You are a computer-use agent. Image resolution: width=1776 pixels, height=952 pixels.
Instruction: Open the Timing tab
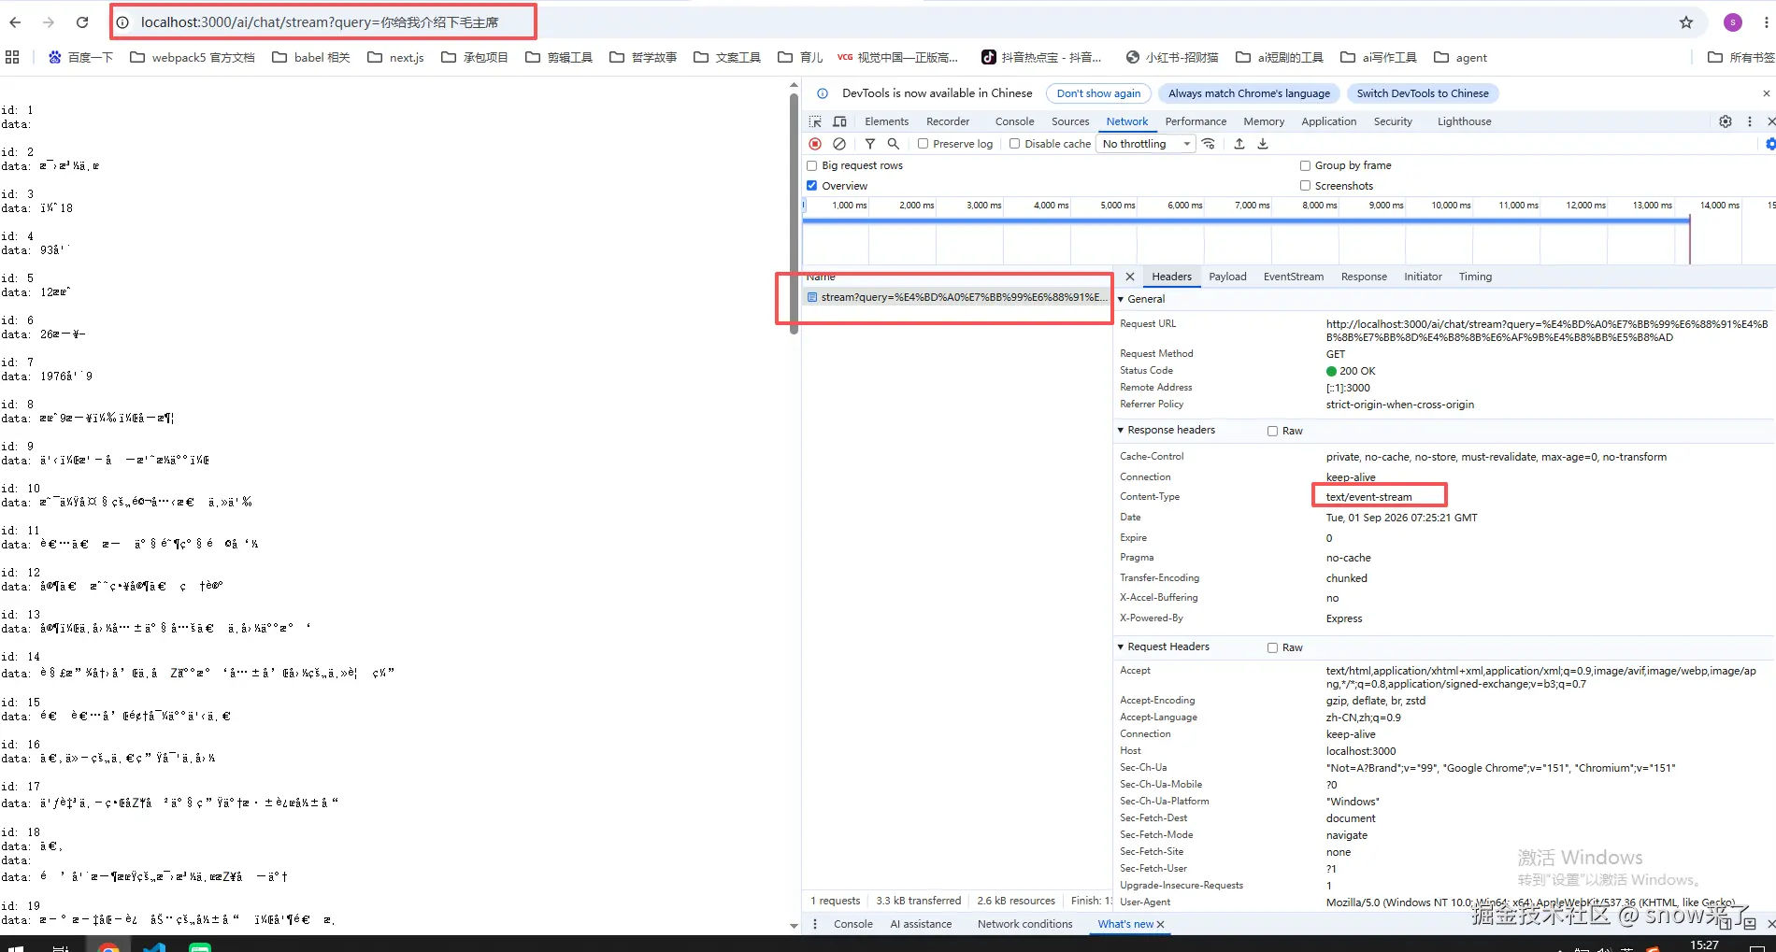click(x=1475, y=277)
